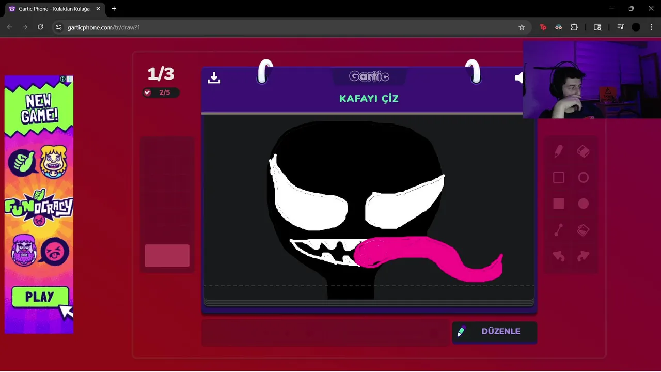Undo the last drawing stroke
Image resolution: width=661 pixels, height=372 pixels.
click(558, 256)
